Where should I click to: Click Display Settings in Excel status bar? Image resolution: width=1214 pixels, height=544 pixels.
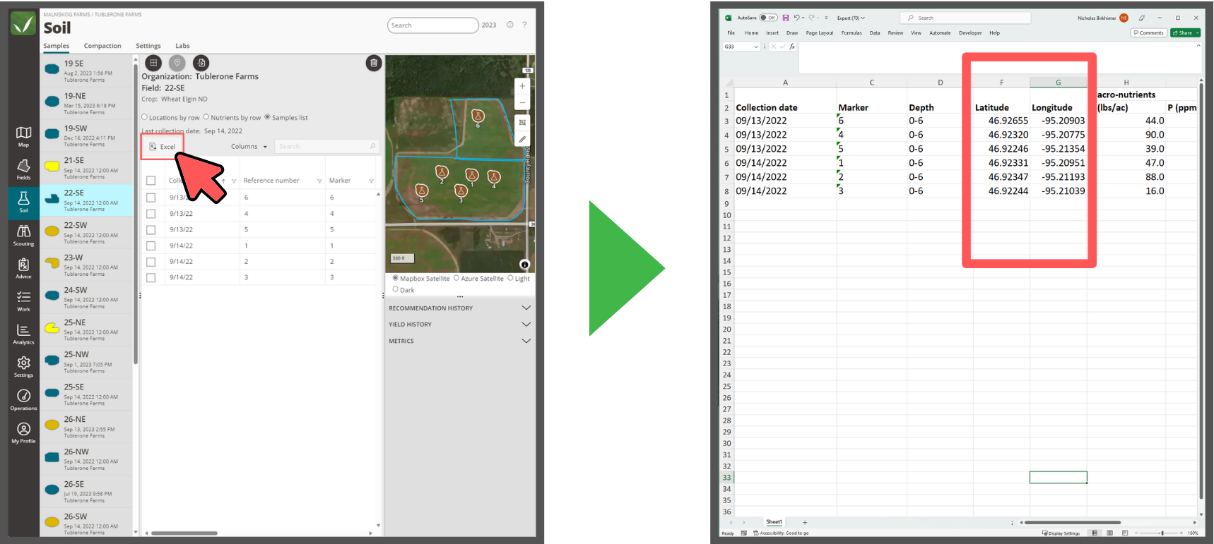tap(1061, 533)
